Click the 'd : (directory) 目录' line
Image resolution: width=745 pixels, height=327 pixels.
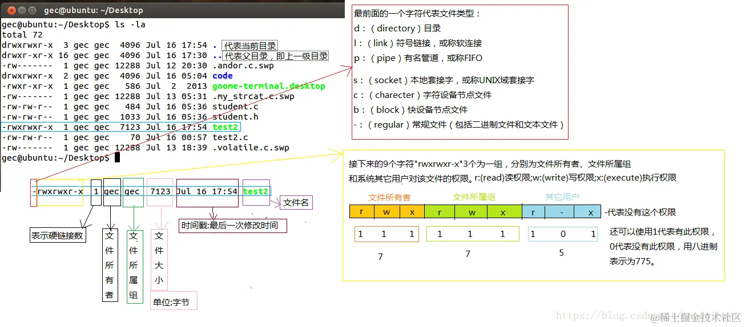point(397,28)
